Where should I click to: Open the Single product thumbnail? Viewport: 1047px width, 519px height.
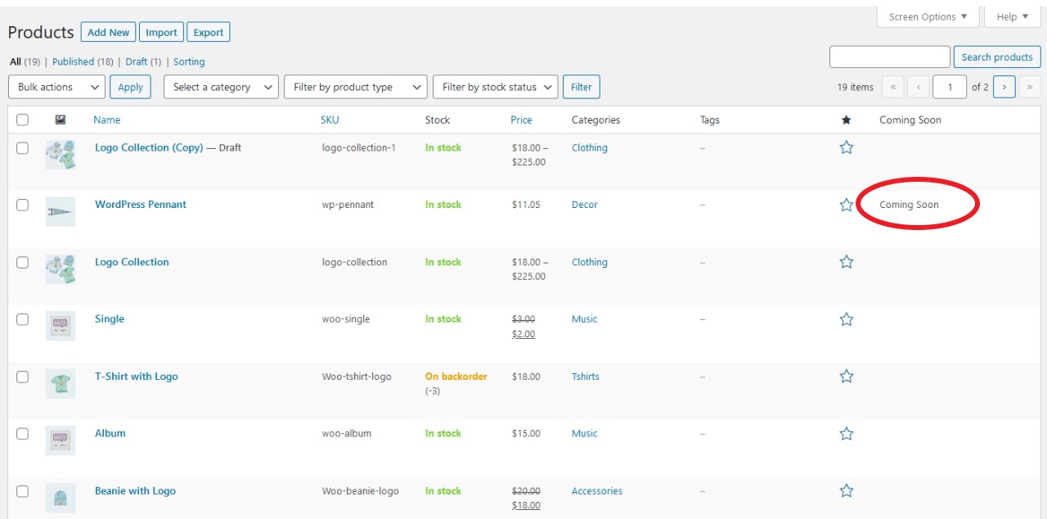click(x=61, y=326)
